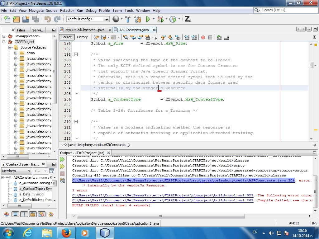
Task: Toggle Rectangular Selection mode
Action: coord(155,37)
